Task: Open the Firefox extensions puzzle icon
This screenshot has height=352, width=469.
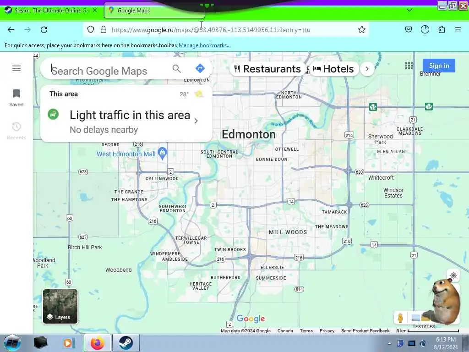Action: (x=442, y=29)
